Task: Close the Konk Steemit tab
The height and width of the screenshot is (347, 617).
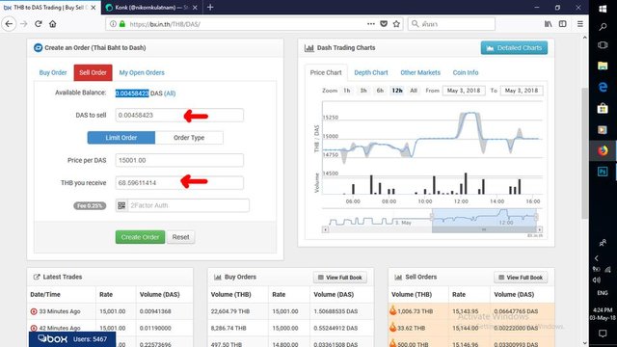Action: coord(195,8)
